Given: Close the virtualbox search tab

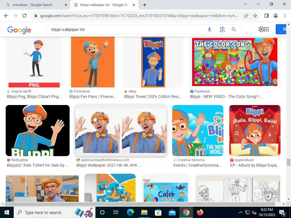Looking at the screenshot, I should pyautogui.click(x=66, y=5).
